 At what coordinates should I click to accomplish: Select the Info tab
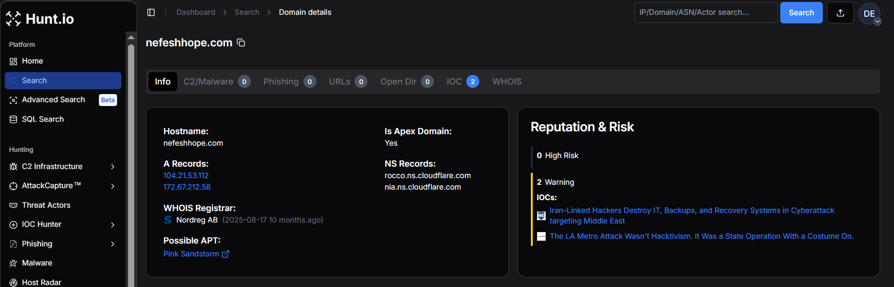coord(162,82)
